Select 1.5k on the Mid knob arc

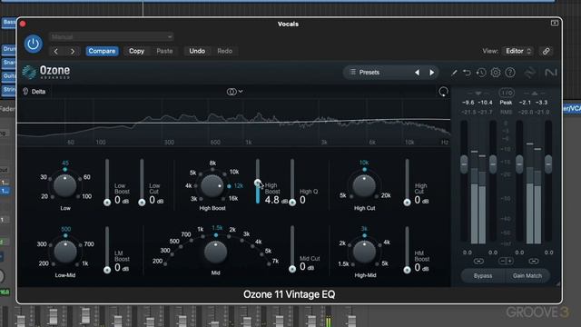(217, 228)
